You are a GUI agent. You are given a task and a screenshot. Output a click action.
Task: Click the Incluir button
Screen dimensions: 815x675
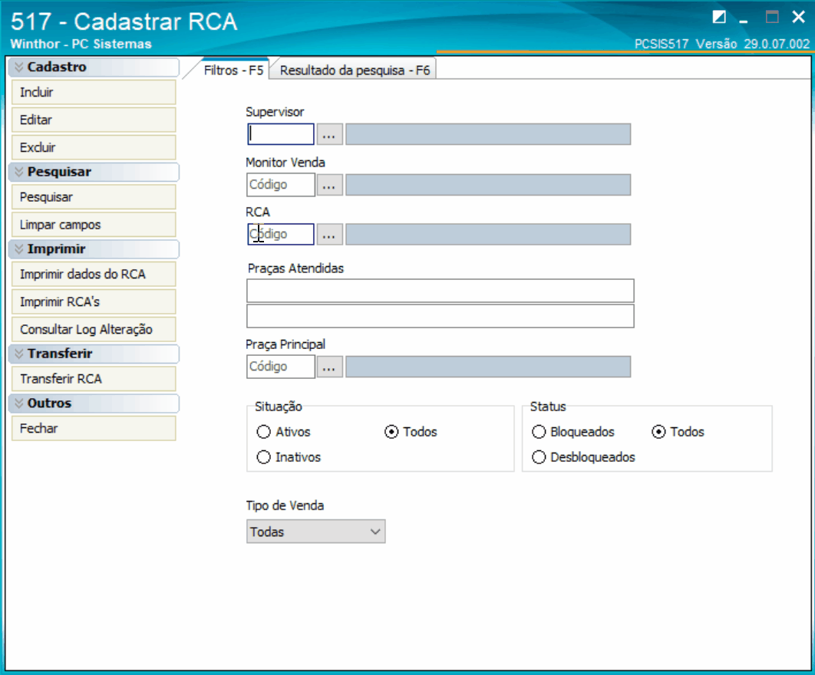click(94, 93)
